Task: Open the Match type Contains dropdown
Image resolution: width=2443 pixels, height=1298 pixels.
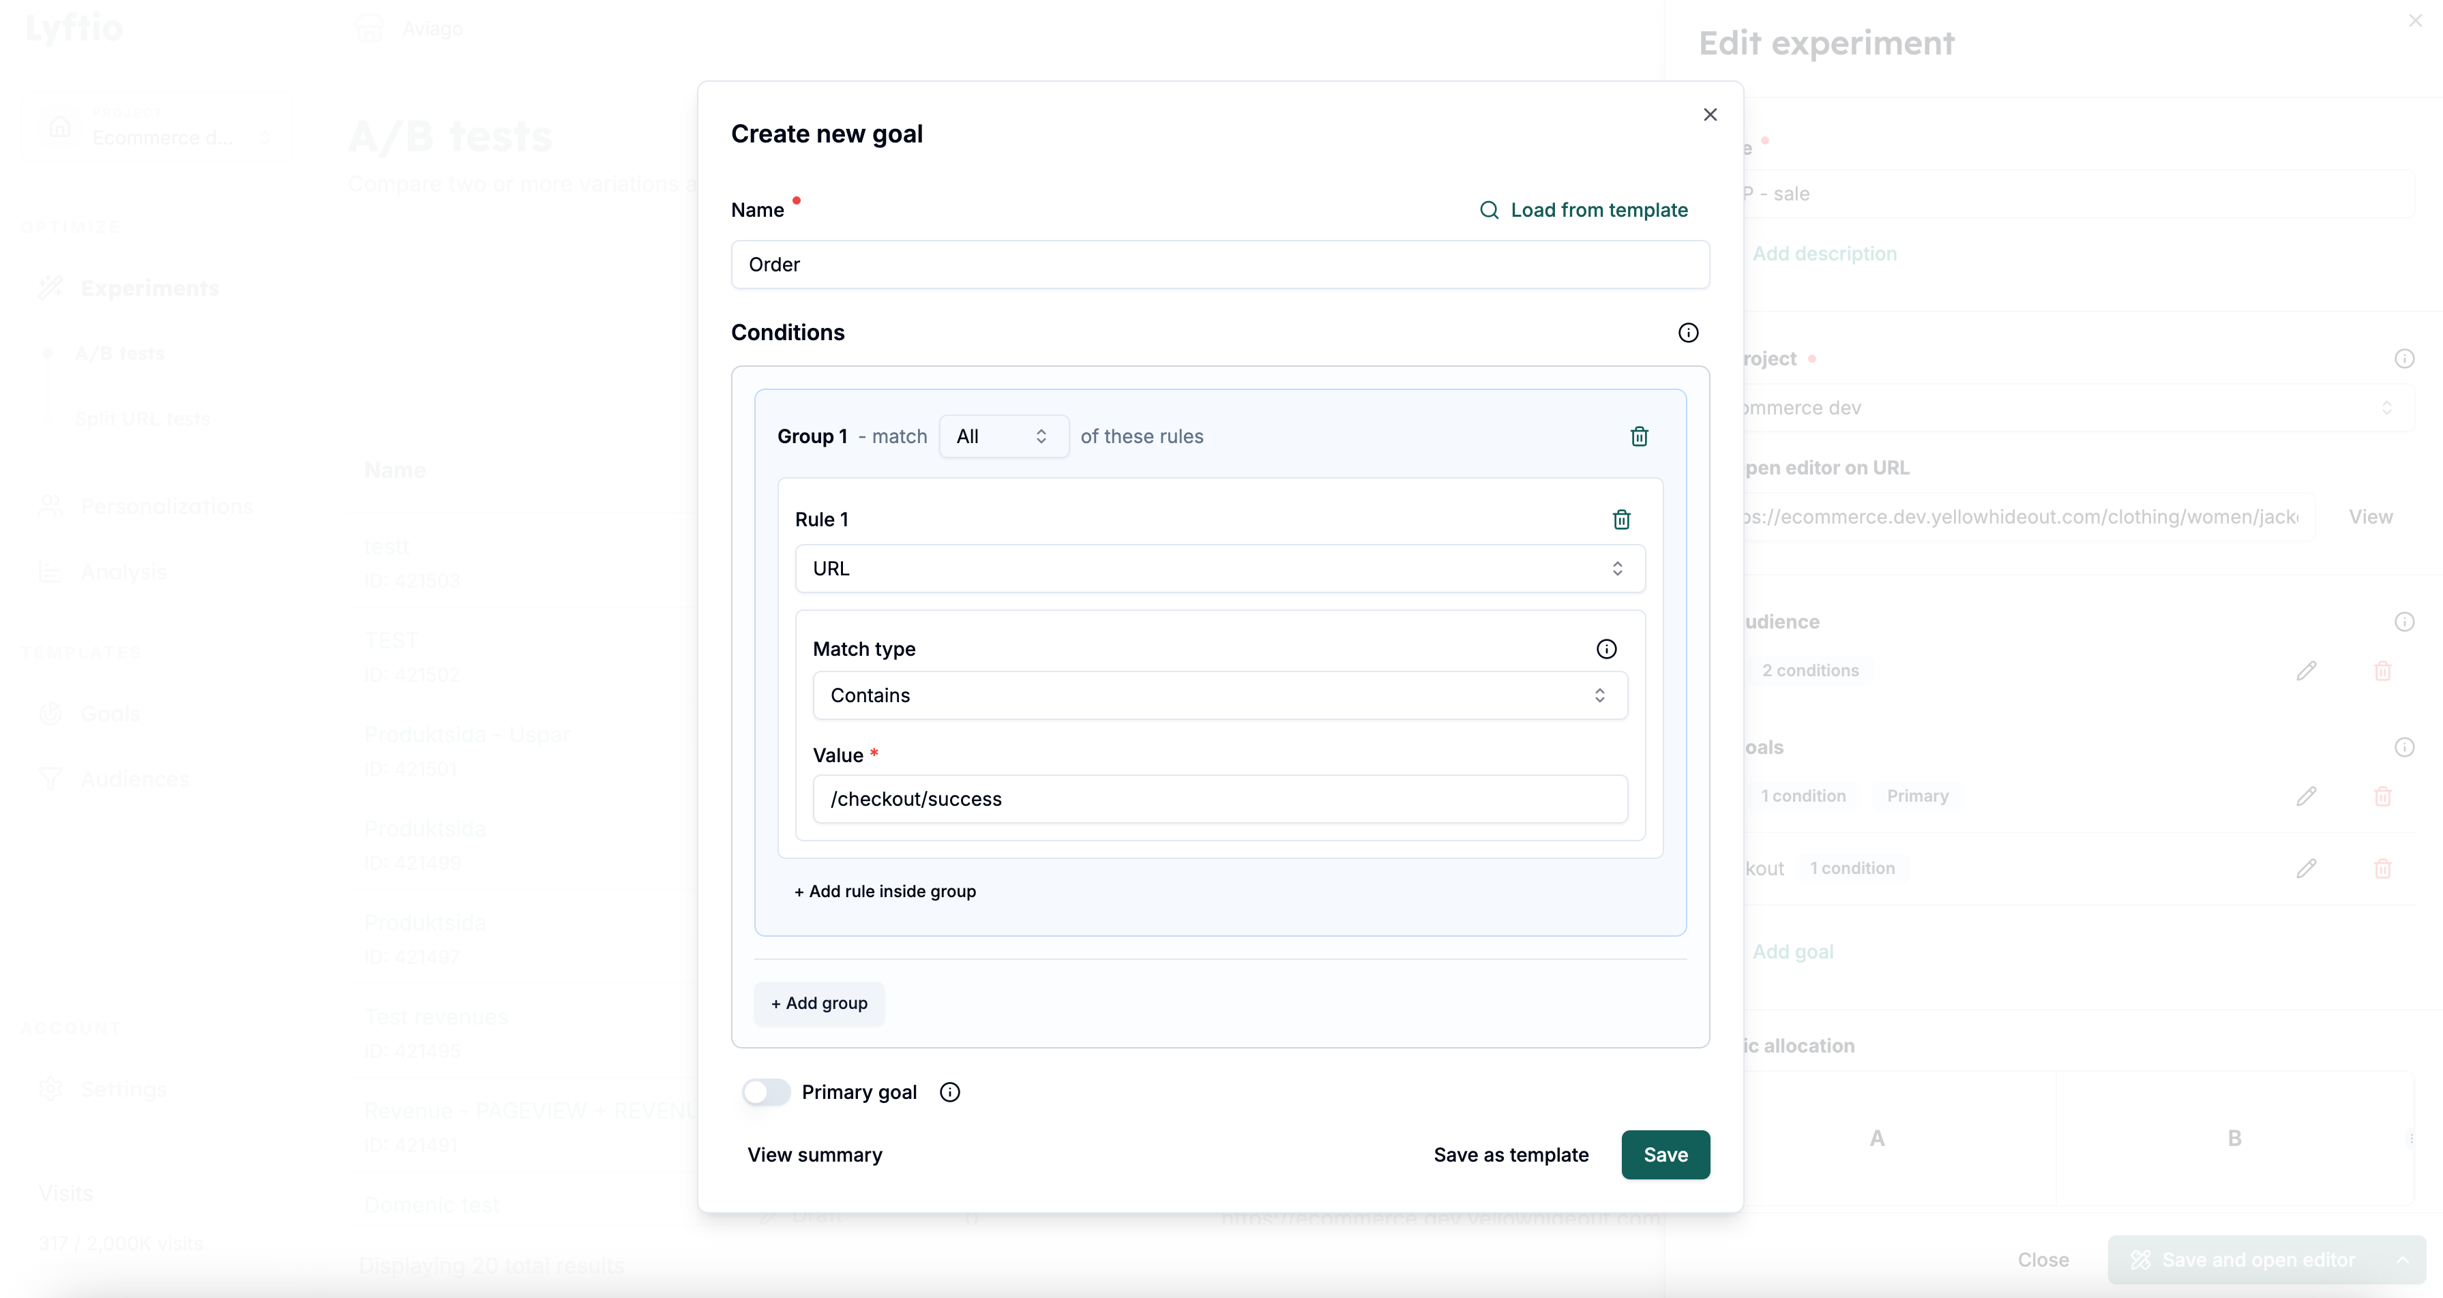Action: [x=1219, y=696]
